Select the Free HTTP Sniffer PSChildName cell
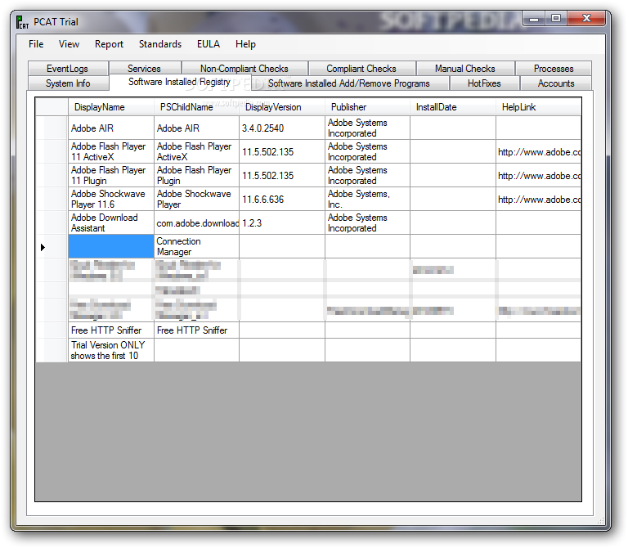The height and width of the screenshot is (548, 628). point(196,330)
